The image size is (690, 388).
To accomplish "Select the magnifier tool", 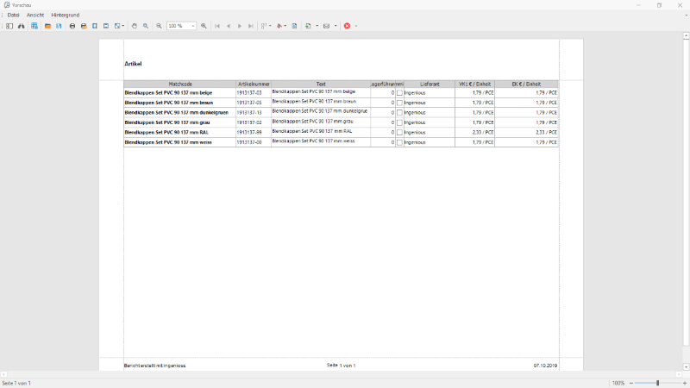I will pyautogui.click(x=146, y=26).
